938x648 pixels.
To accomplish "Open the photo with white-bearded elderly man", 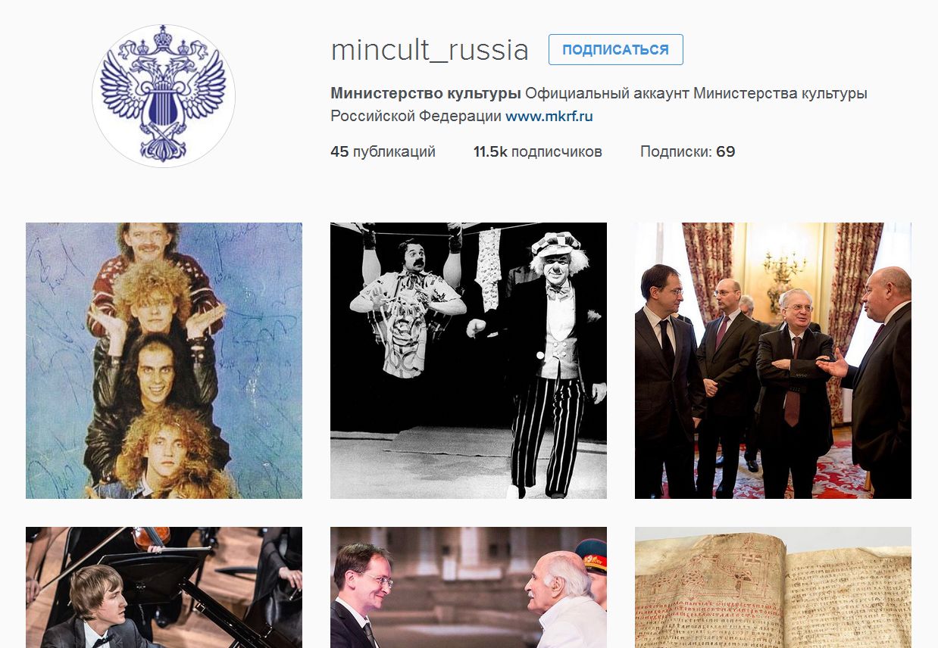I will (x=468, y=587).
